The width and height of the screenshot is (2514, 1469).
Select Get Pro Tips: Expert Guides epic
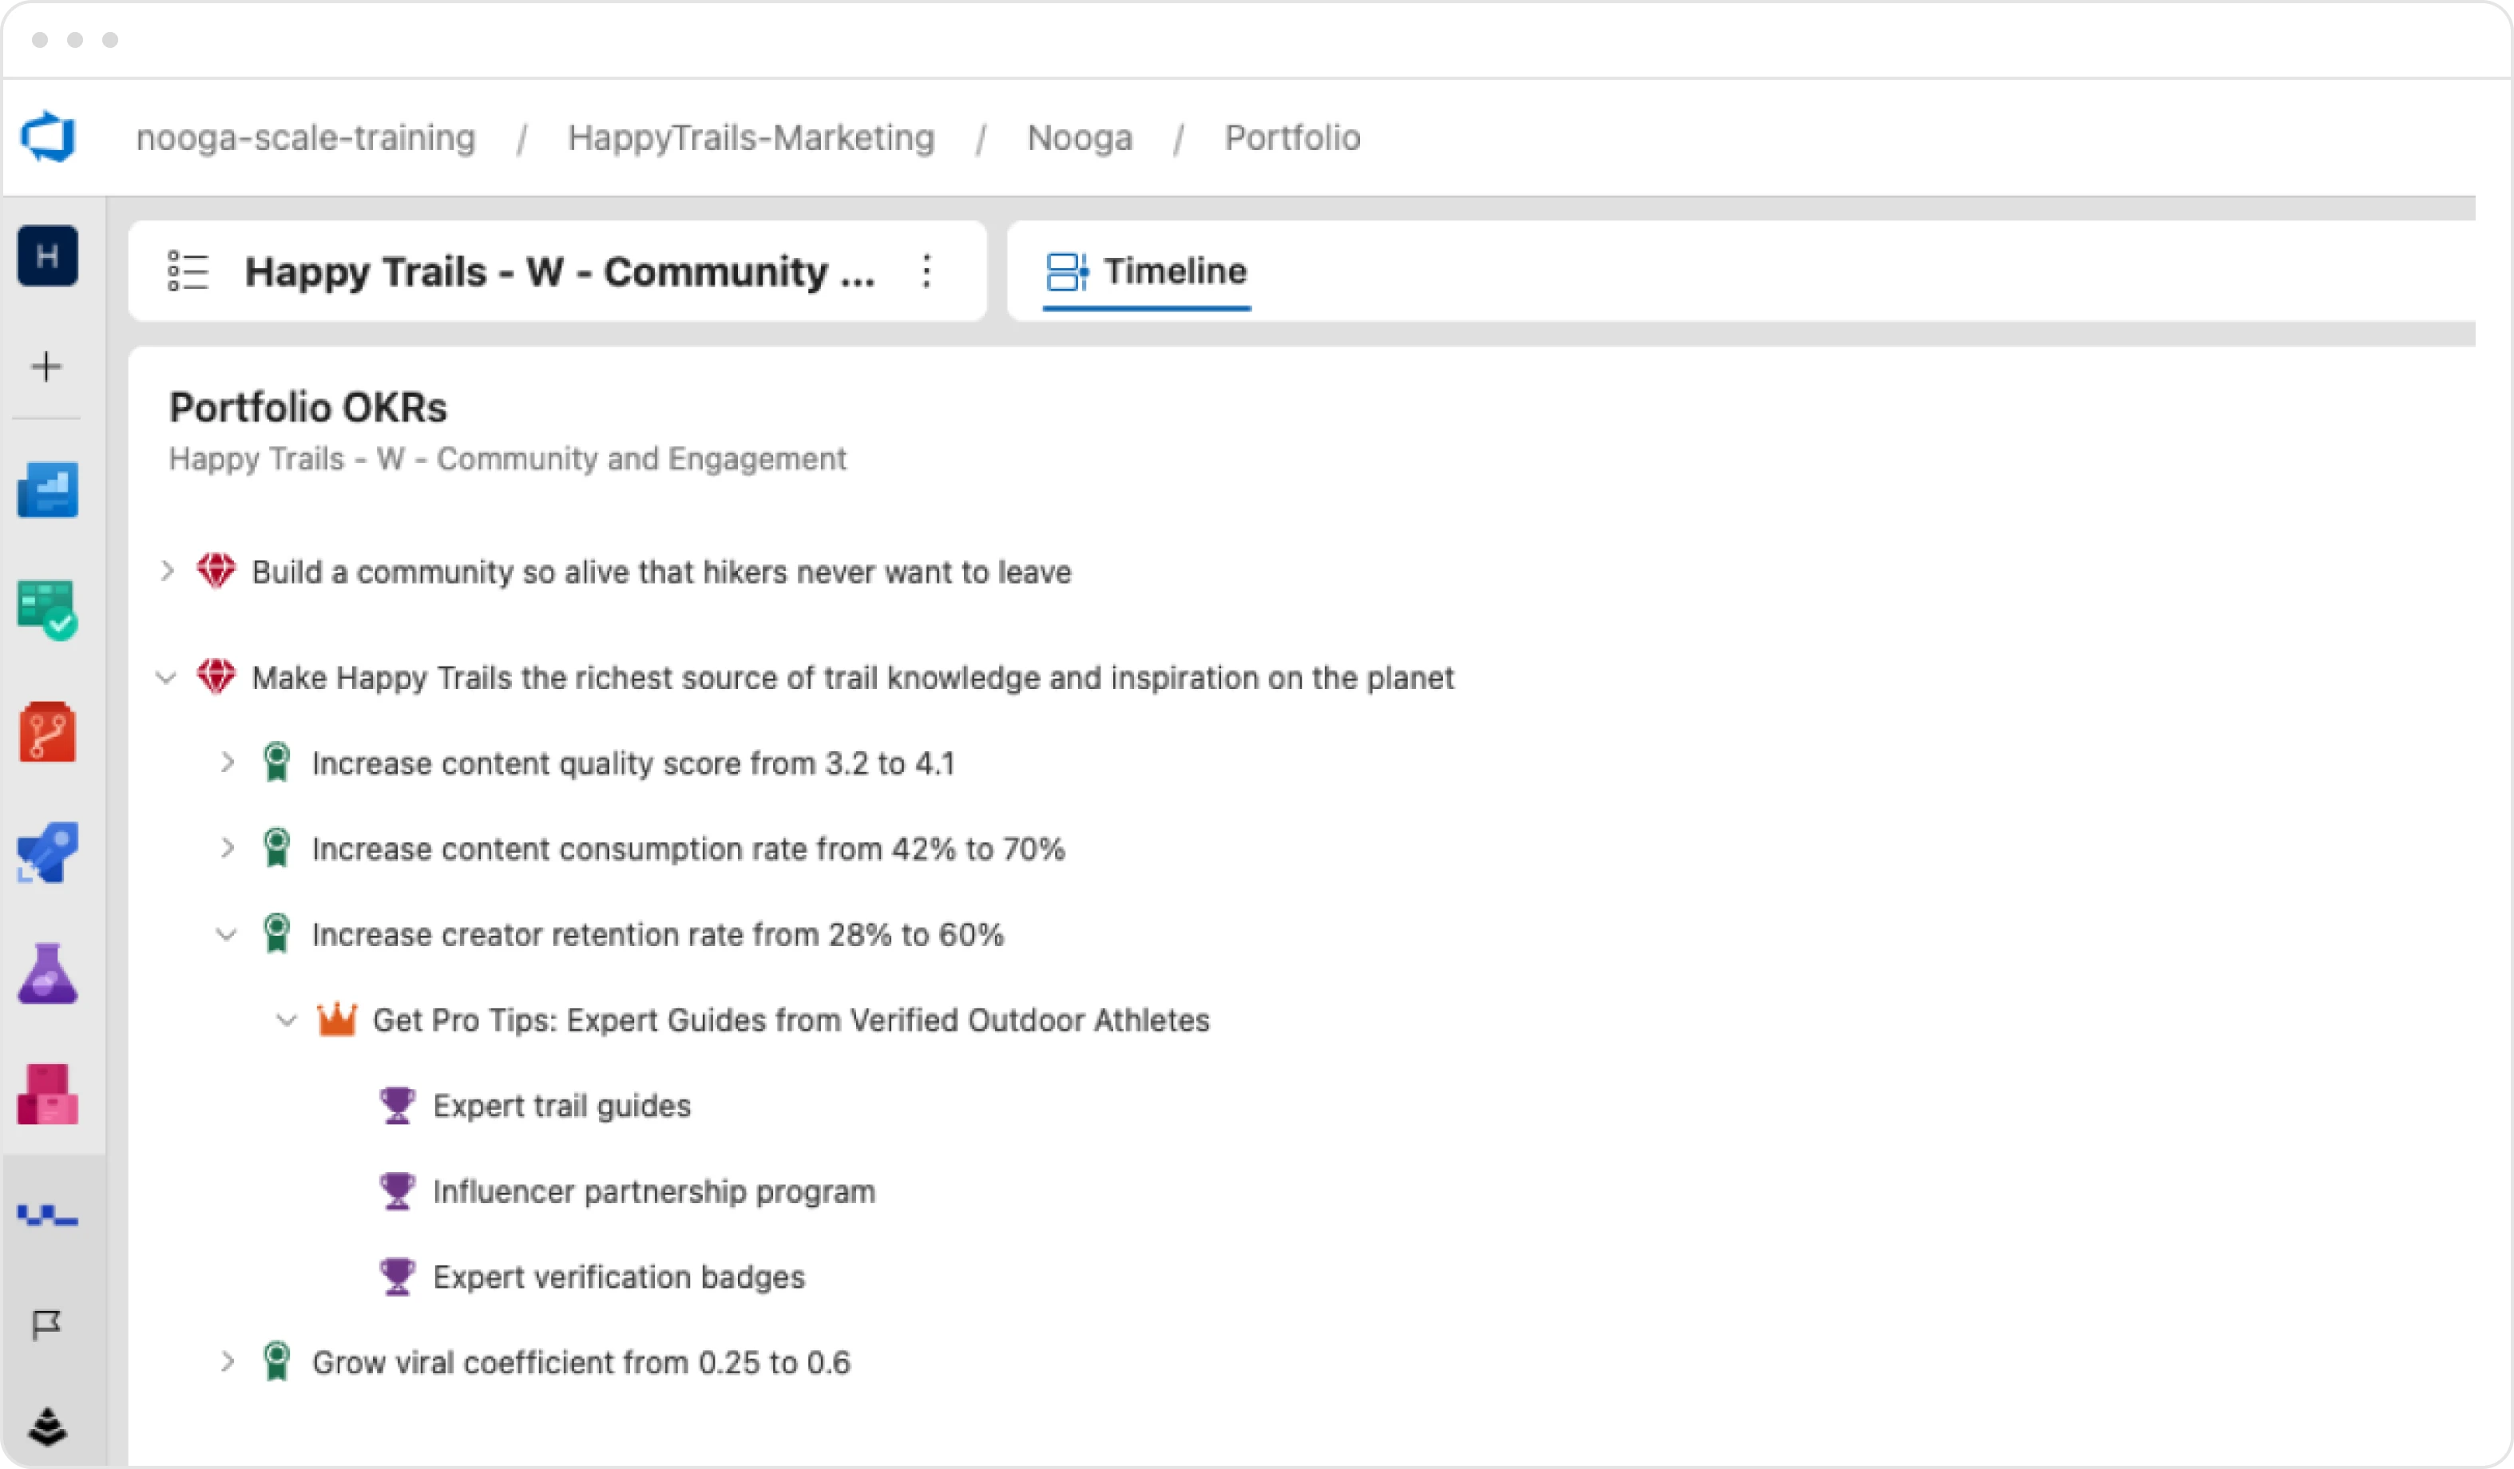point(791,1020)
